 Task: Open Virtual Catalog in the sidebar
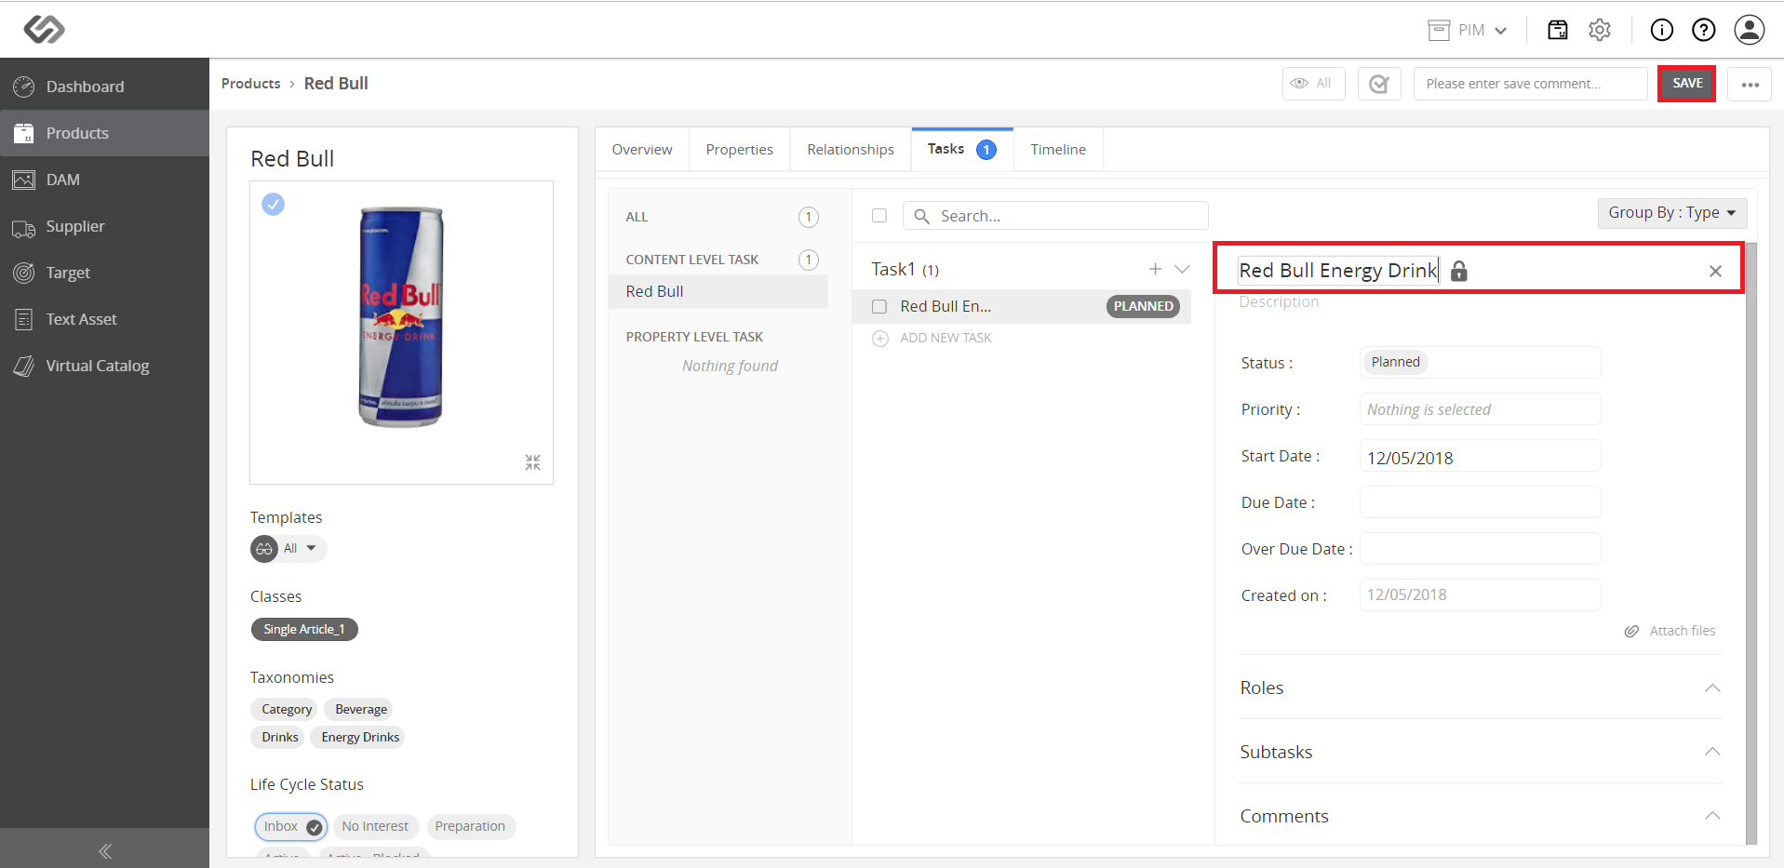tap(104, 366)
